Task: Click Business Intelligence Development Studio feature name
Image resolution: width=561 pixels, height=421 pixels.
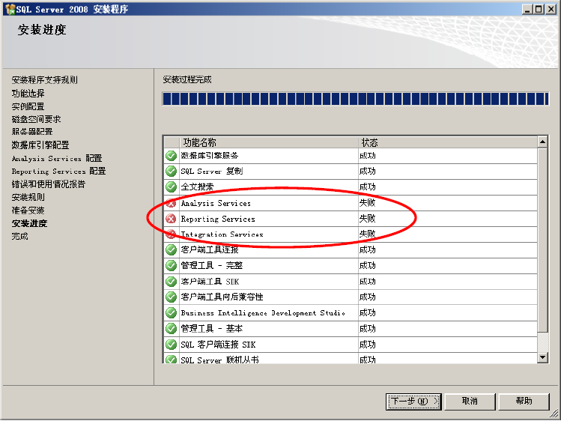Action: (x=263, y=312)
